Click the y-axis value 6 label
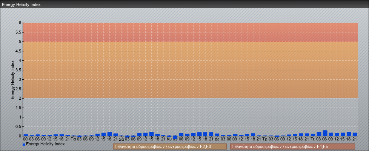The image size is (369, 151). tap(20, 23)
